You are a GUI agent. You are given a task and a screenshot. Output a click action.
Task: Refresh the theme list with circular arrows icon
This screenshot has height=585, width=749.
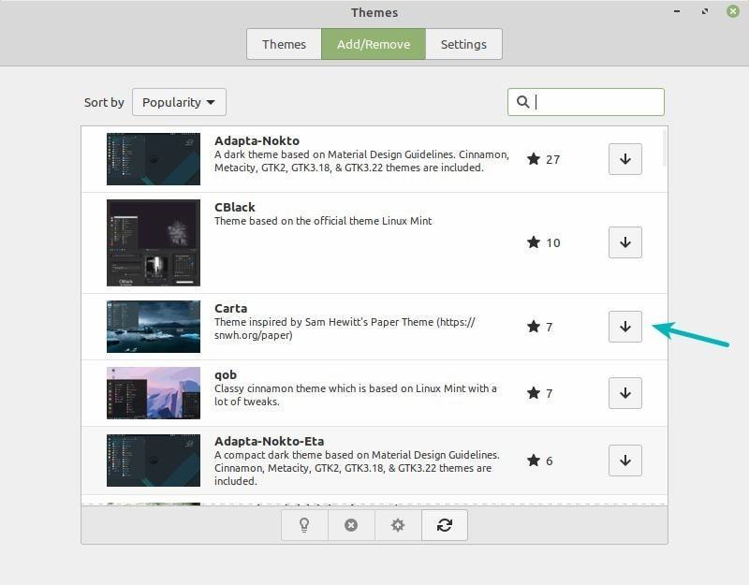pos(444,525)
